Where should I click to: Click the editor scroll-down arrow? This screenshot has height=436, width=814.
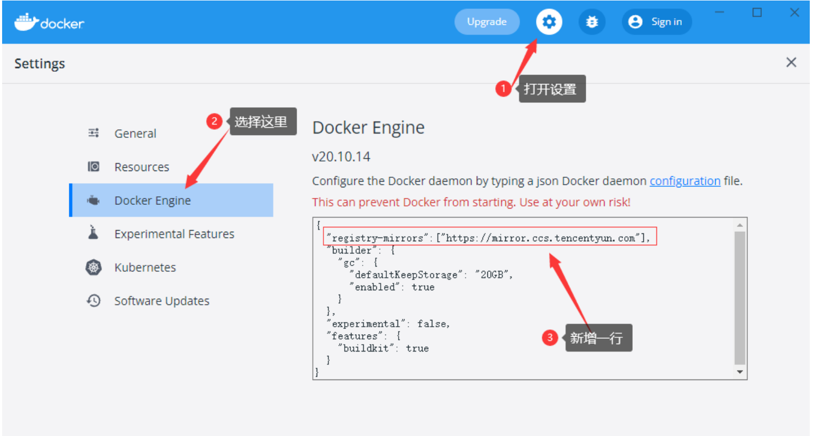coord(740,372)
